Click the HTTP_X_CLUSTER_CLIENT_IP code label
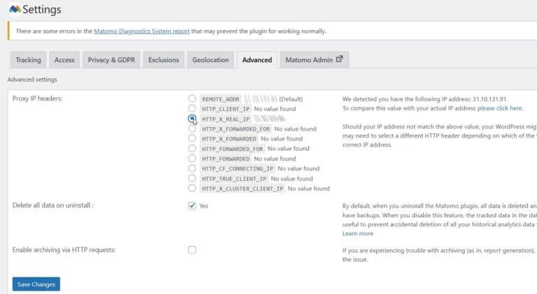The height and width of the screenshot is (294, 537). pos(243,189)
